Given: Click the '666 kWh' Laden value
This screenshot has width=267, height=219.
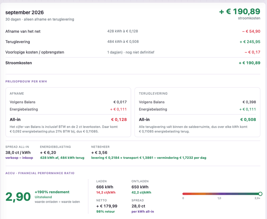Looking at the screenshot, I should click(105, 187).
